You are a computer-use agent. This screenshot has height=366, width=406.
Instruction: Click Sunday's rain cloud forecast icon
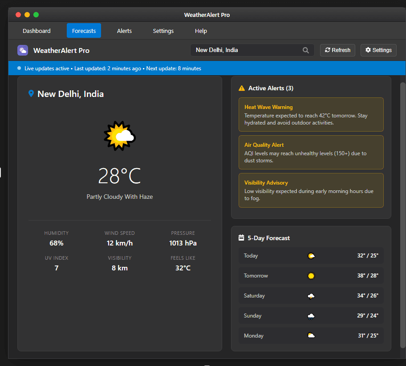click(x=311, y=316)
